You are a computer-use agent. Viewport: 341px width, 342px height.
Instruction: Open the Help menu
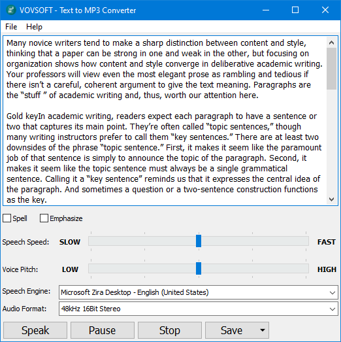click(x=34, y=27)
